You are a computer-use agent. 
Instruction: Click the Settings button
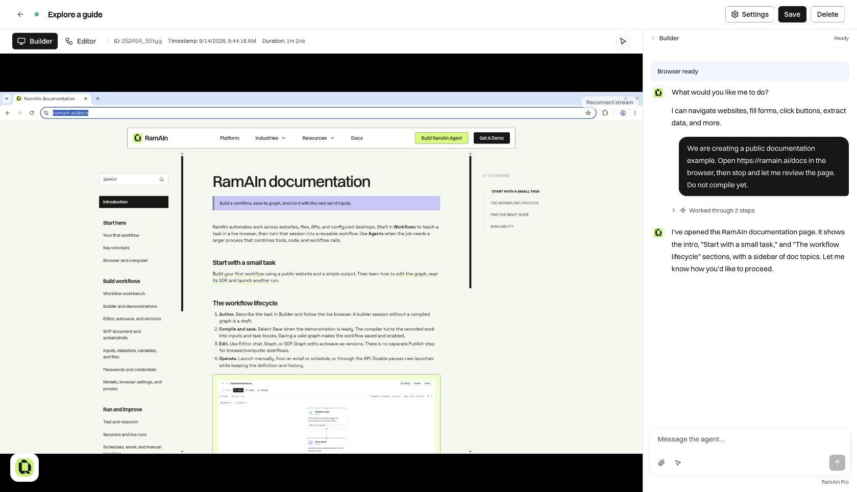coord(749,14)
